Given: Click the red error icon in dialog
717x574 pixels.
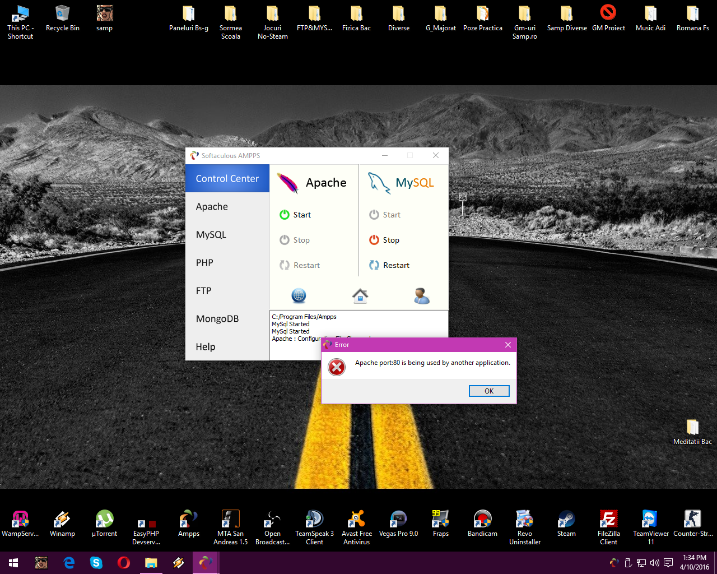Looking at the screenshot, I should tap(337, 367).
